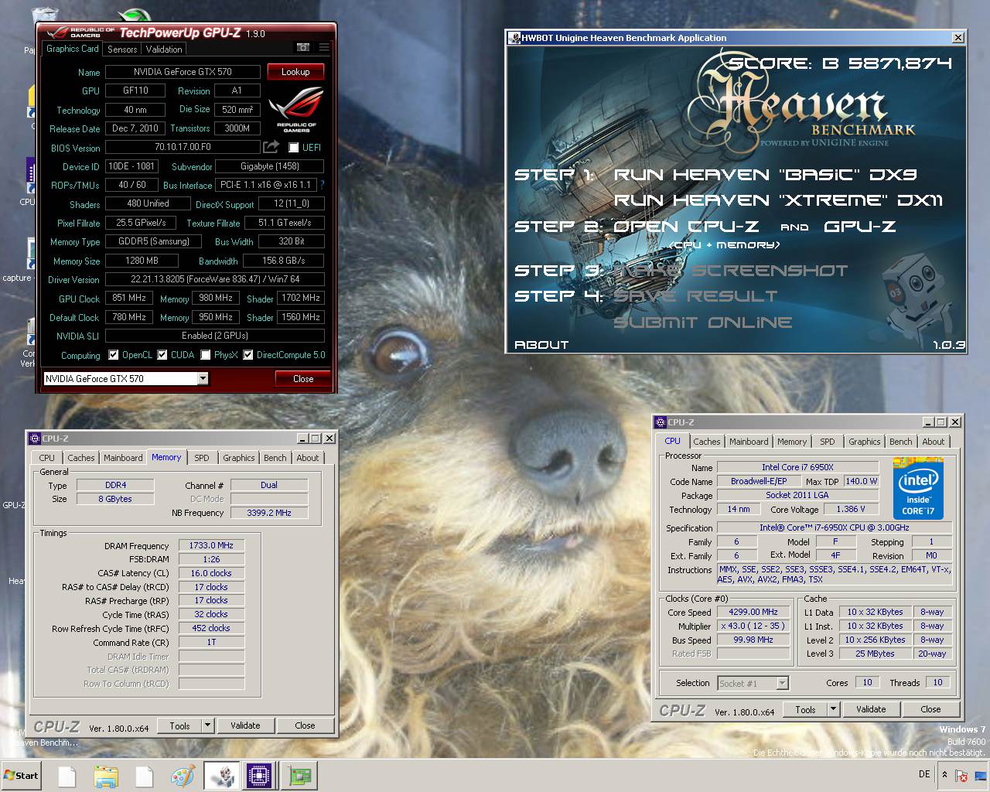Click SUBMIT ONLINE in HWBOT window
The width and height of the screenshot is (990, 792).
(703, 323)
